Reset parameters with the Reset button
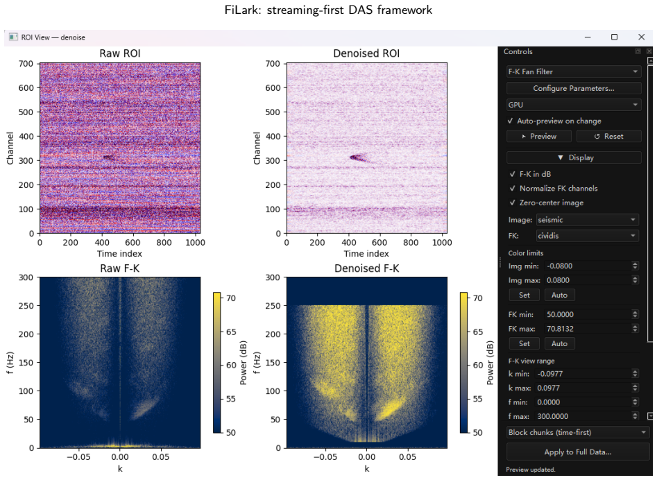This screenshot has height=480, width=657. (609, 136)
